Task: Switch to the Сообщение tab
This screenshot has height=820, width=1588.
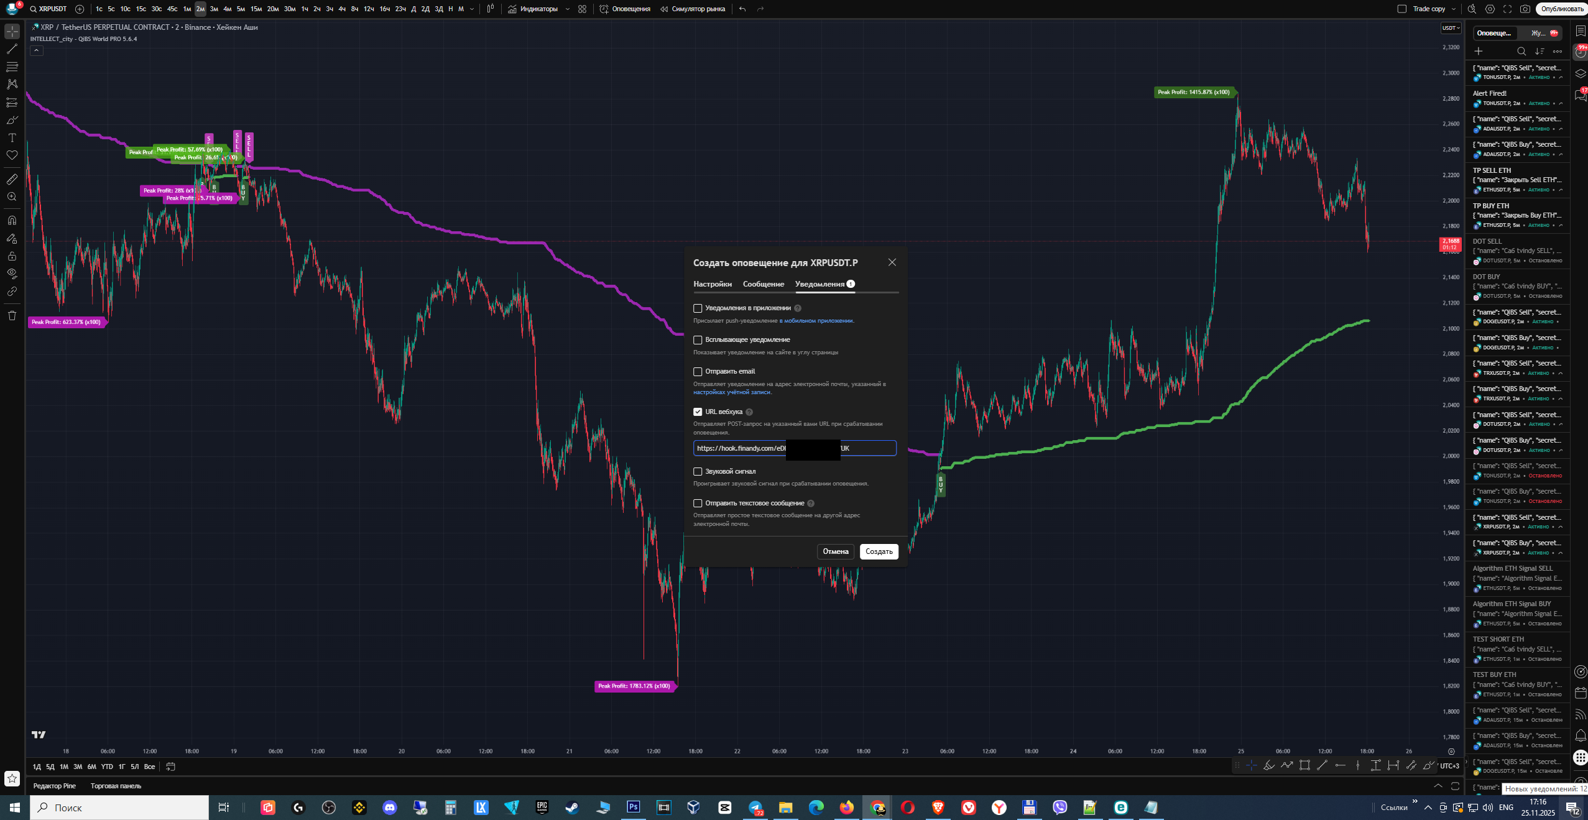Action: coord(764,284)
